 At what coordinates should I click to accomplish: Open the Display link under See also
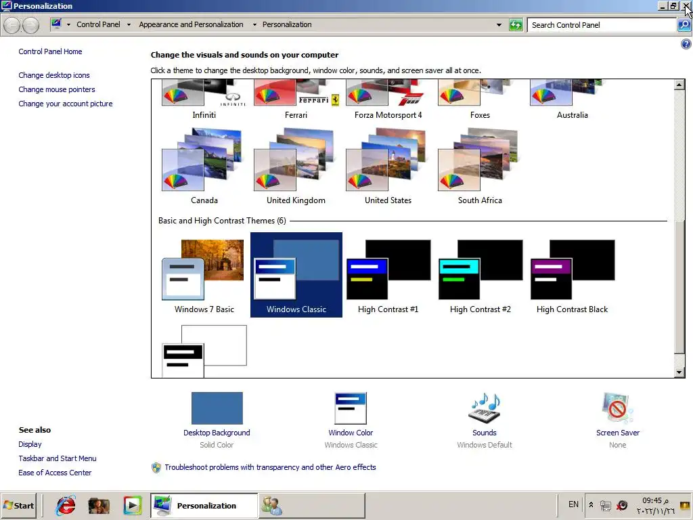tap(30, 444)
